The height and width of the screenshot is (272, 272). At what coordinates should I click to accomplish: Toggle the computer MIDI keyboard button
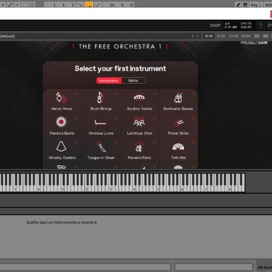[x=245, y=5]
